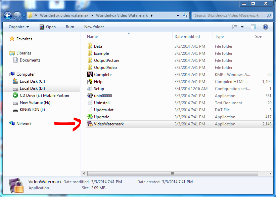Click Burn in the toolbar
Viewport: 276px width, 197px height.
point(70,27)
